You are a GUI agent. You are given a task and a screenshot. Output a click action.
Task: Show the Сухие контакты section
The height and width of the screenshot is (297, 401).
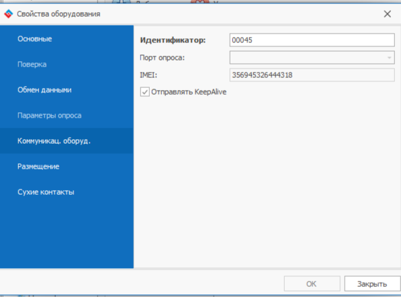pyautogui.click(x=46, y=192)
